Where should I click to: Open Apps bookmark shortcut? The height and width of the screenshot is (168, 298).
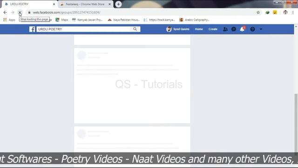[x=9, y=20]
